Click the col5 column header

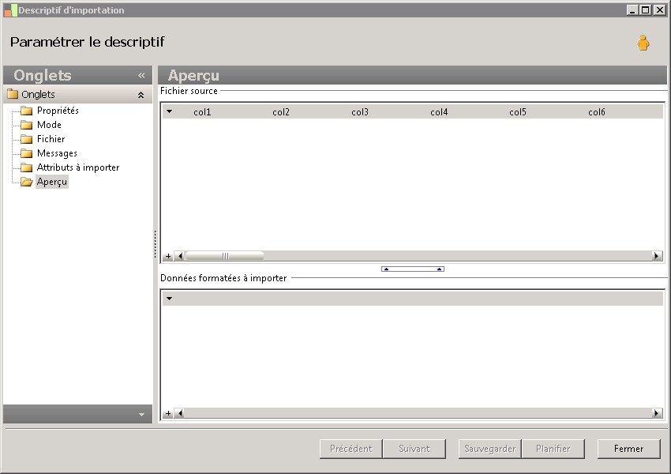point(517,111)
